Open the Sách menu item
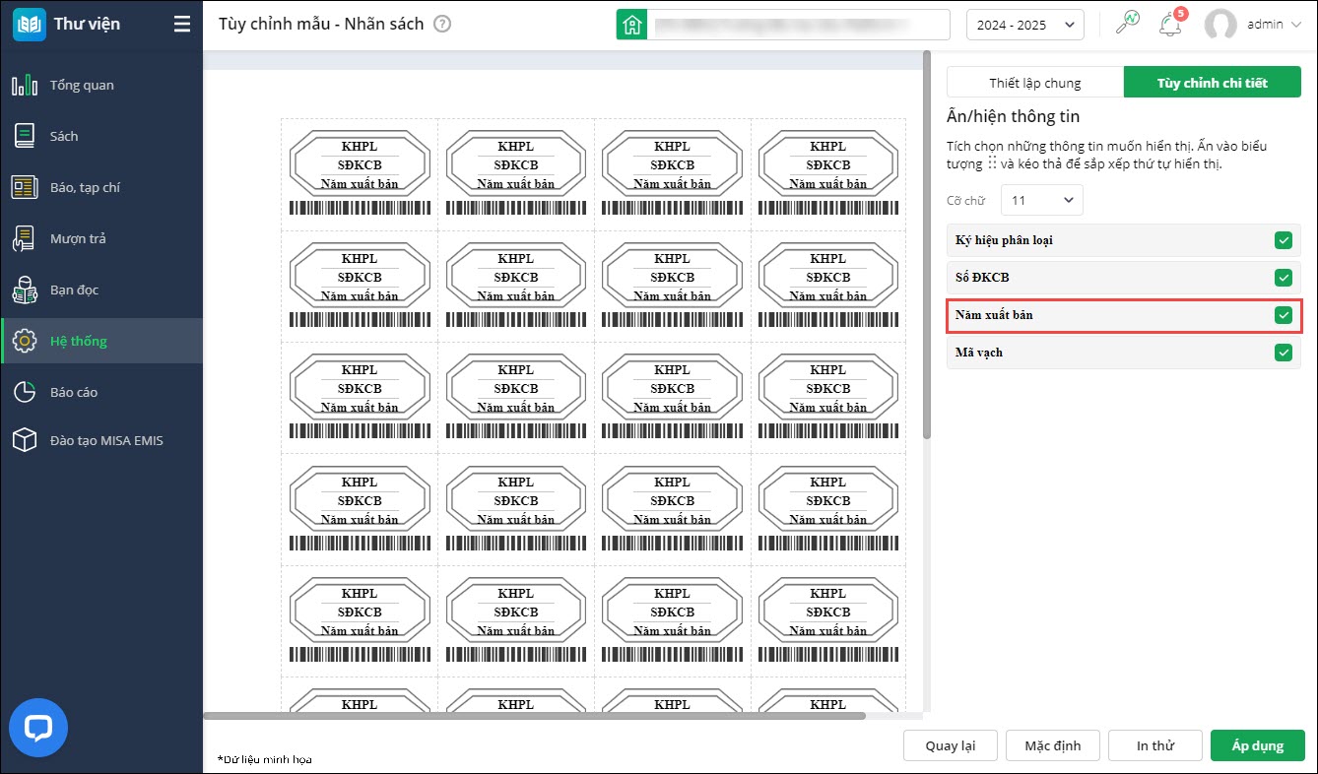The height and width of the screenshot is (774, 1318). click(101, 136)
